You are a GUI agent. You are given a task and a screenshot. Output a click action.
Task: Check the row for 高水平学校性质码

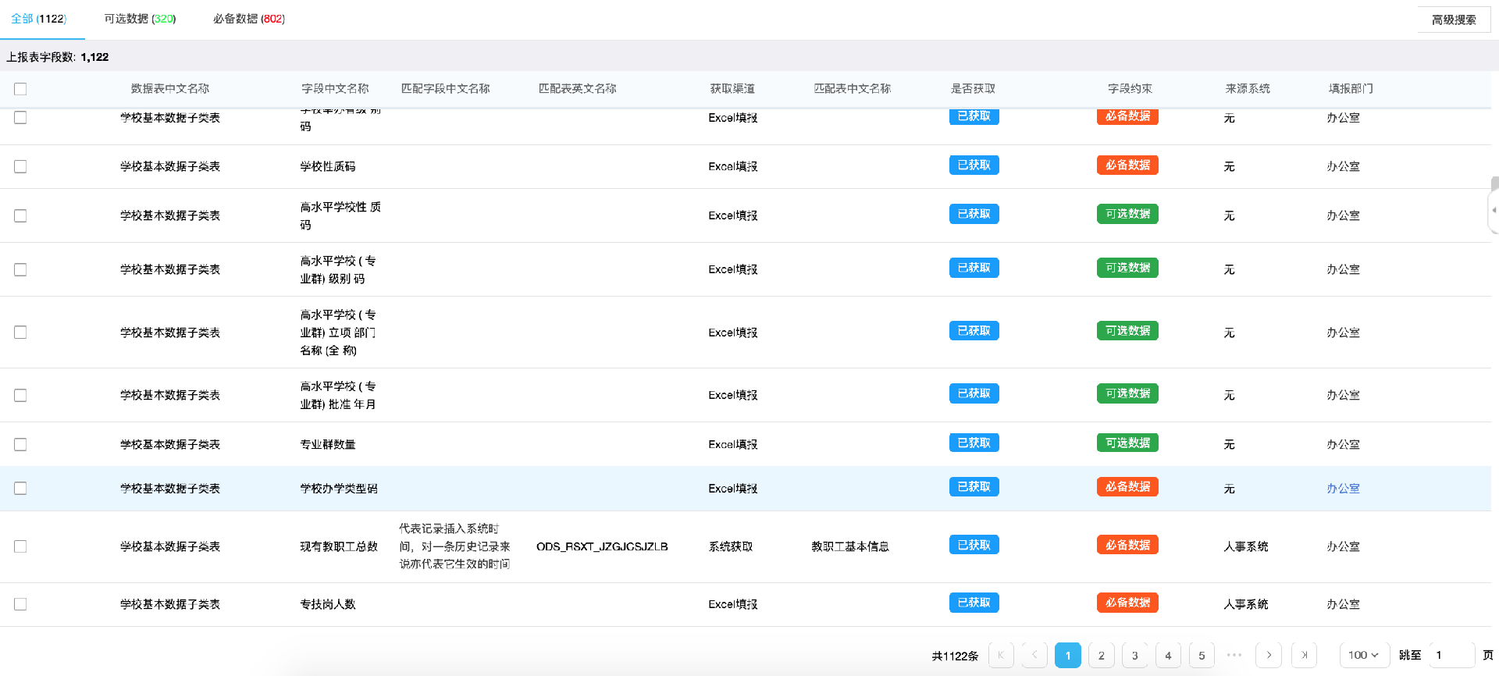(20, 215)
